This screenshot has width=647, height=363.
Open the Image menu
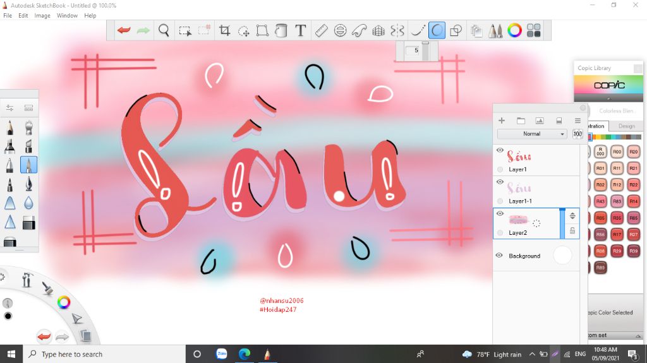[42, 16]
